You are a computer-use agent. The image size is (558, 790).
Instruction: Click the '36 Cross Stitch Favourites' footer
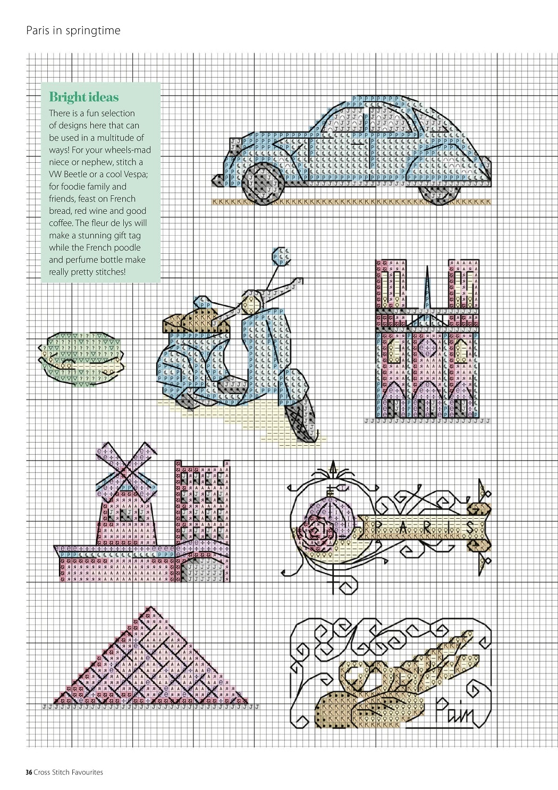tap(64, 772)
